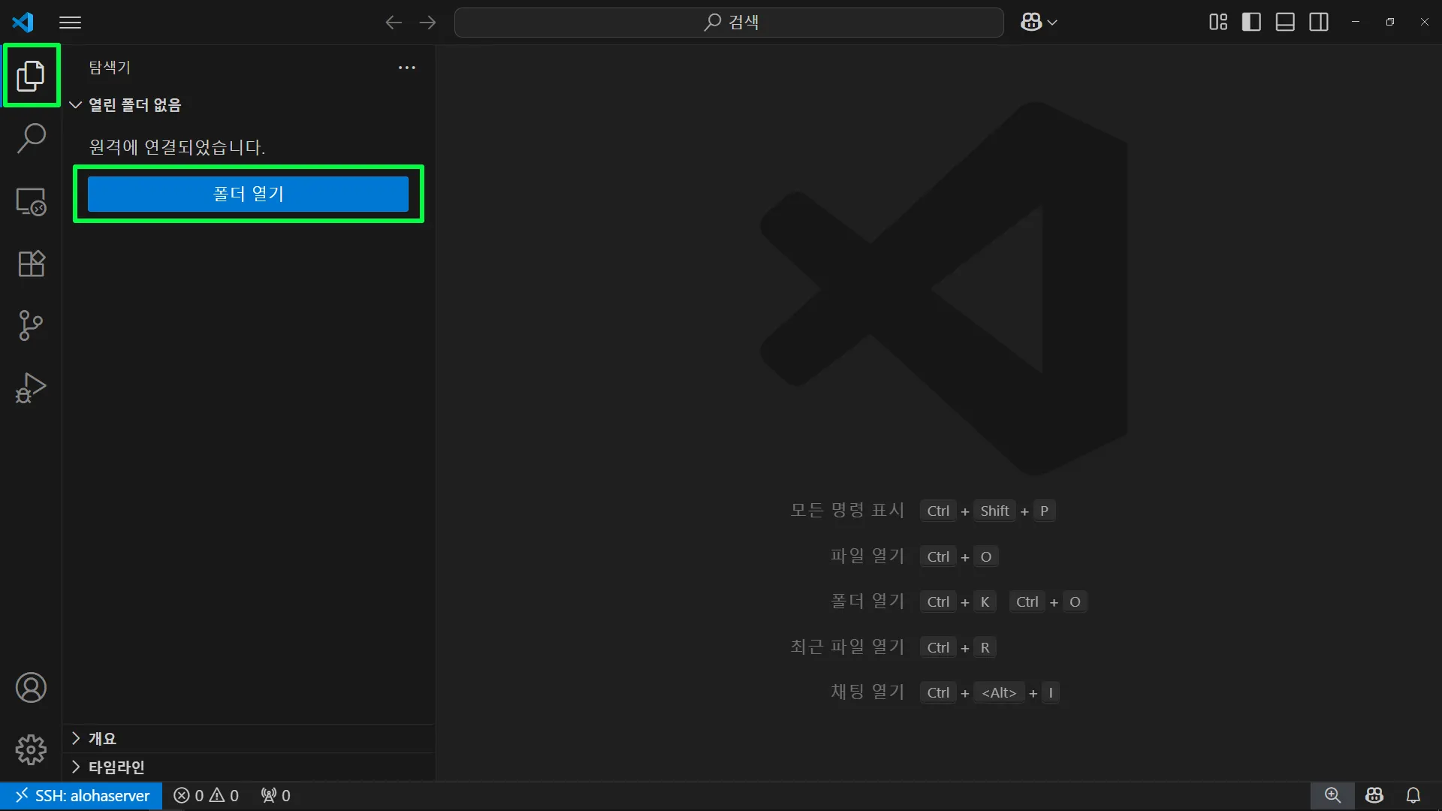Open the hamburger application menu
Viewport: 1442px width, 811px height.
tap(70, 23)
